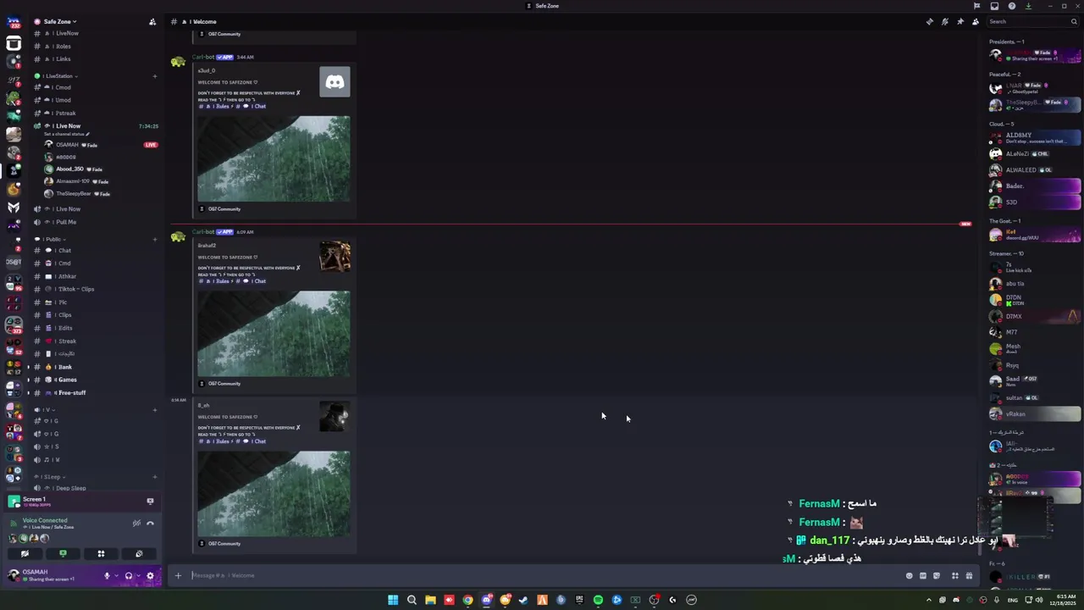Toggle camera button in voice panel

(25, 553)
